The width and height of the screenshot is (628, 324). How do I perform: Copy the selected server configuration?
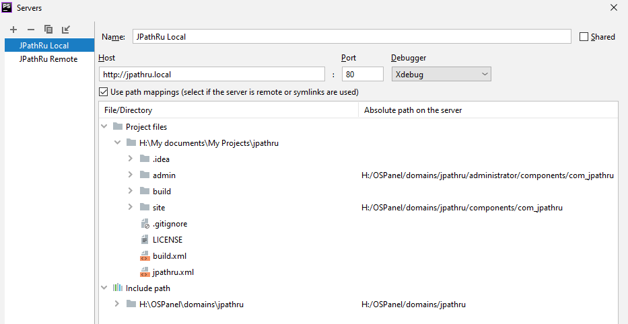48,29
